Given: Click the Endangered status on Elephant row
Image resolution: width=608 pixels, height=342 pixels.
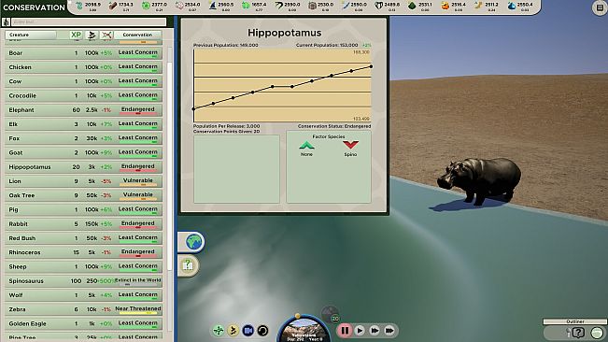Looking at the screenshot, I should [137, 110].
